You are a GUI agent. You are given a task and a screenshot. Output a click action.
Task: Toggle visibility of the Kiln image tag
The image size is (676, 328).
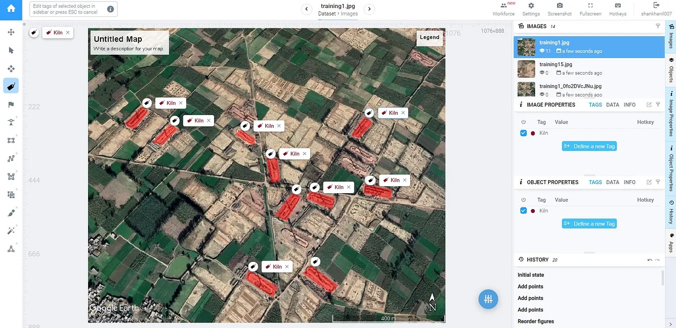pyautogui.click(x=523, y=133)
